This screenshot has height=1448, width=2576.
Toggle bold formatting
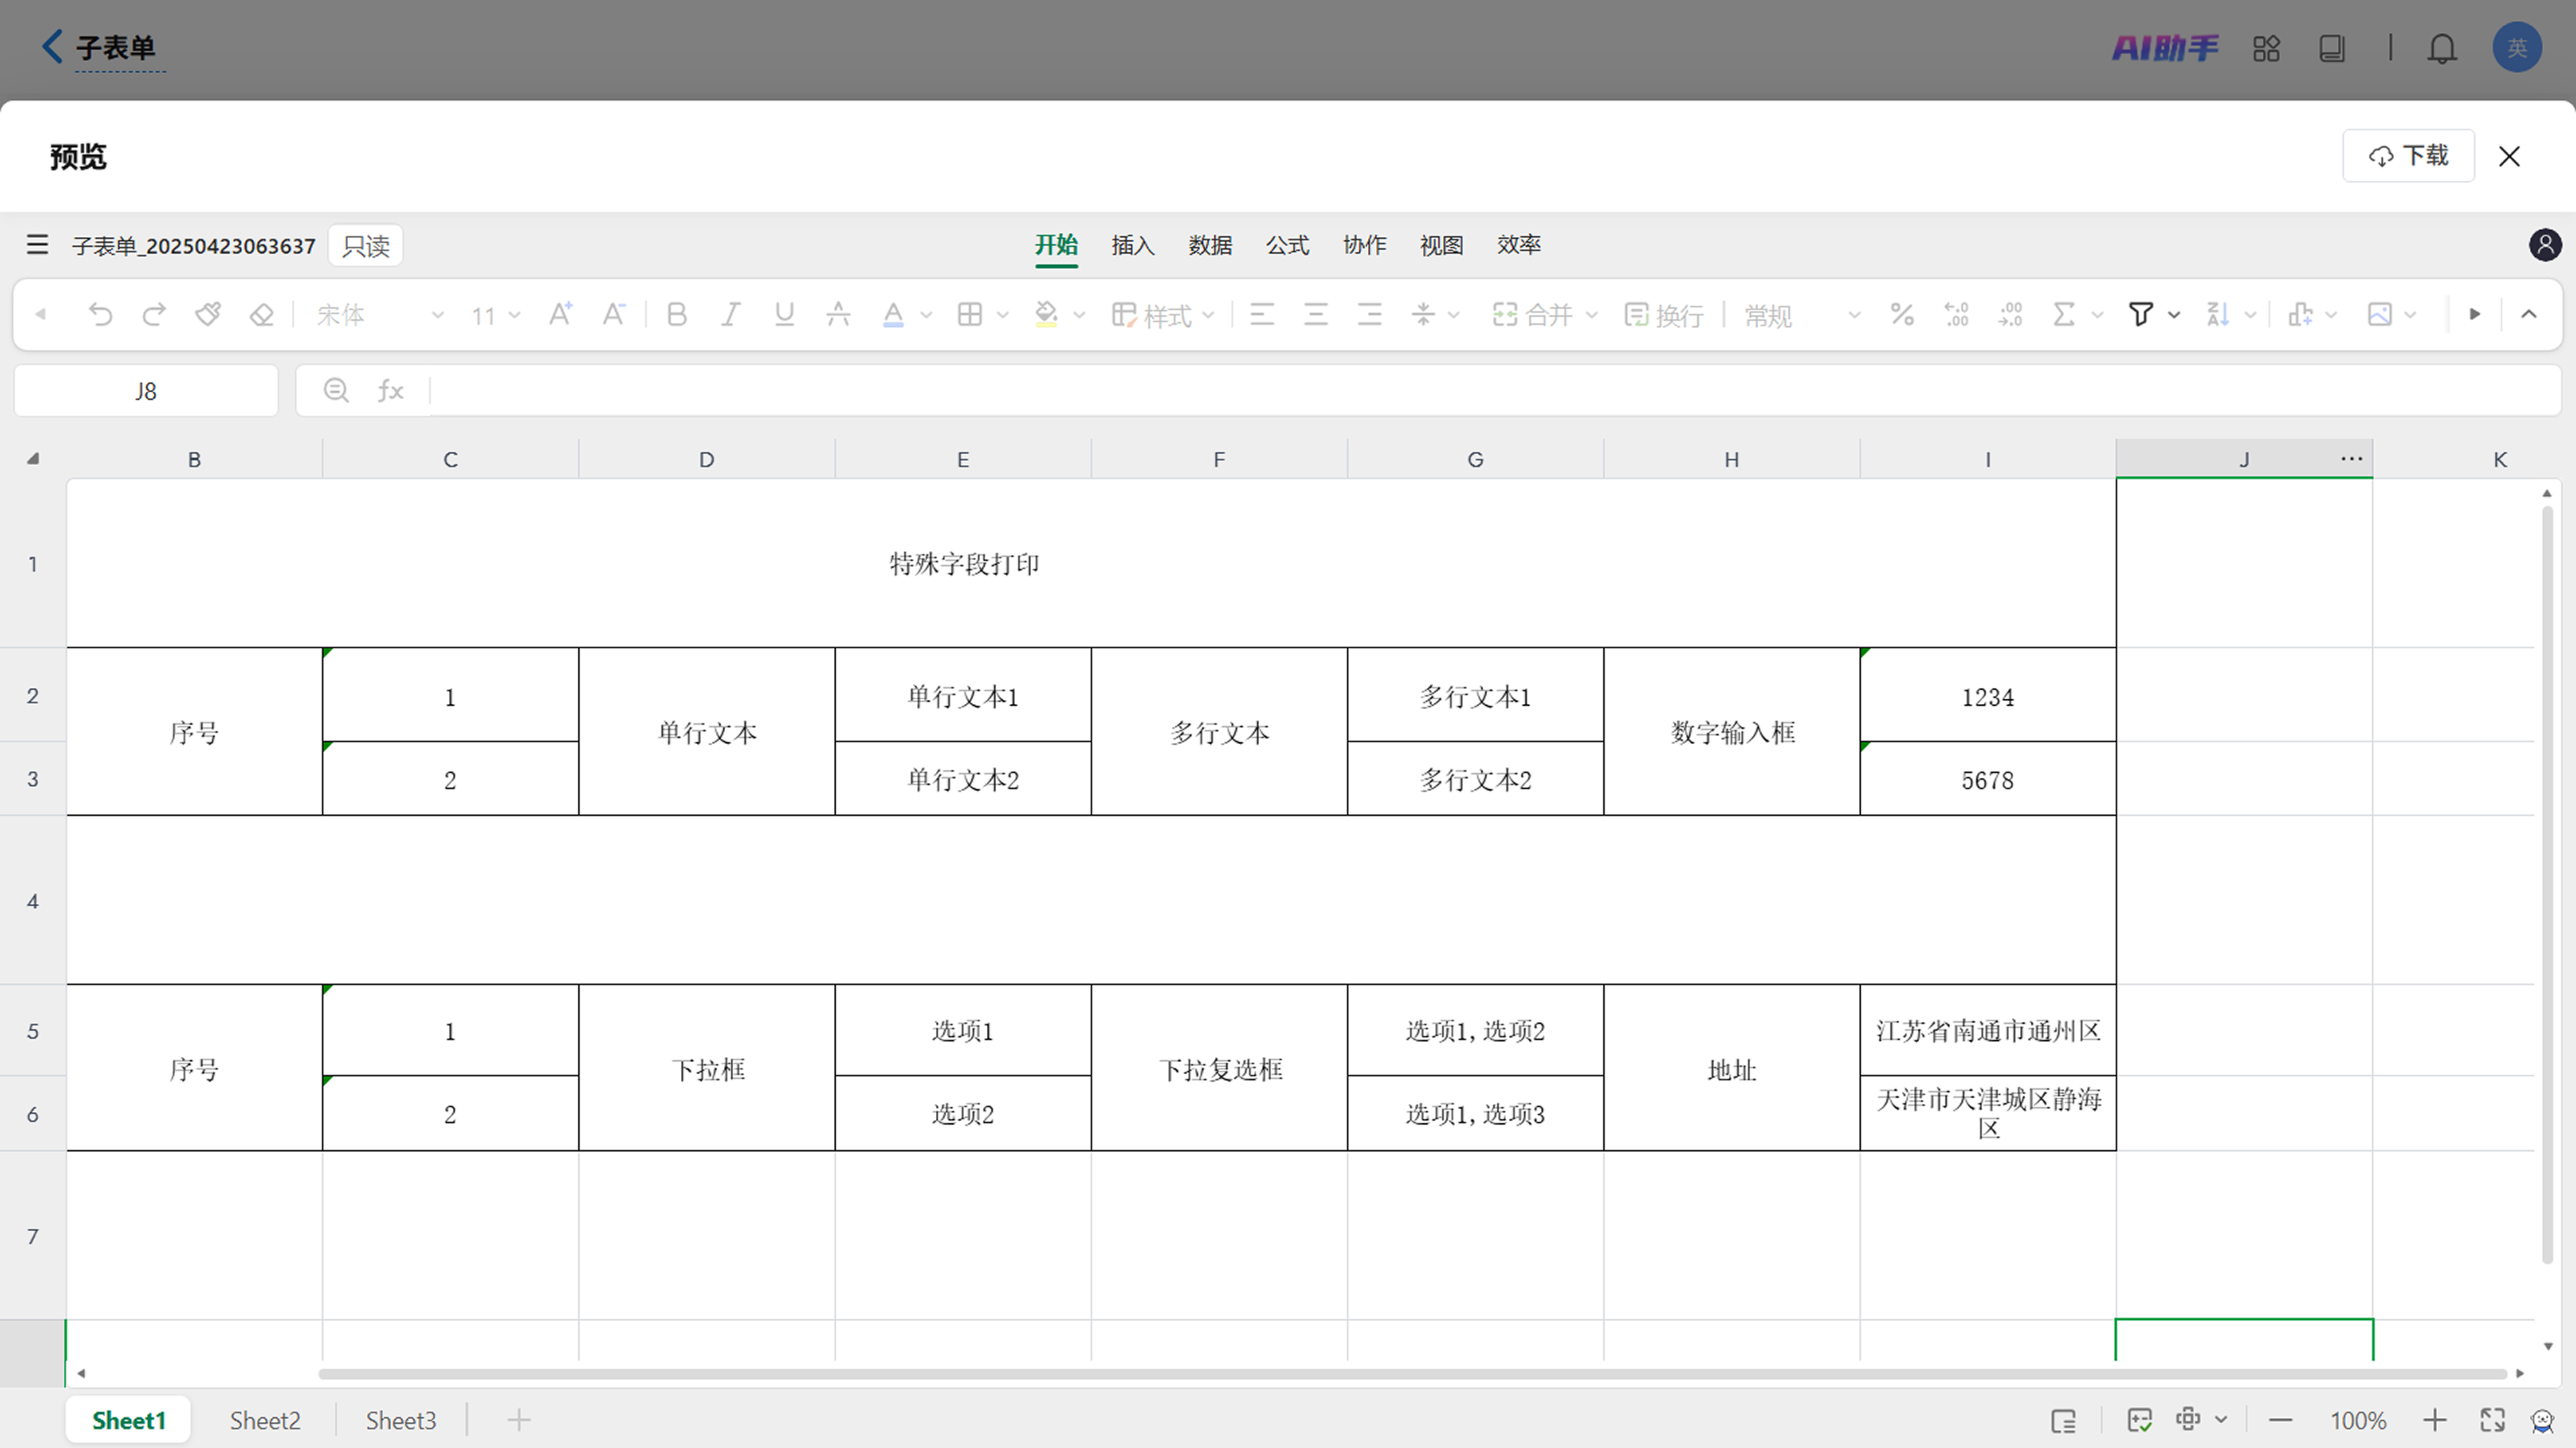tap(677, 315)
